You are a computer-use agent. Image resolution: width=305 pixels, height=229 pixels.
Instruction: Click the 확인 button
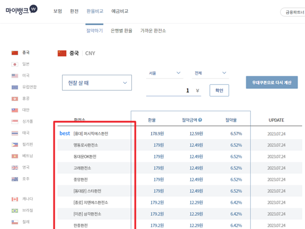pyautogui.click(x=219, y=90)
